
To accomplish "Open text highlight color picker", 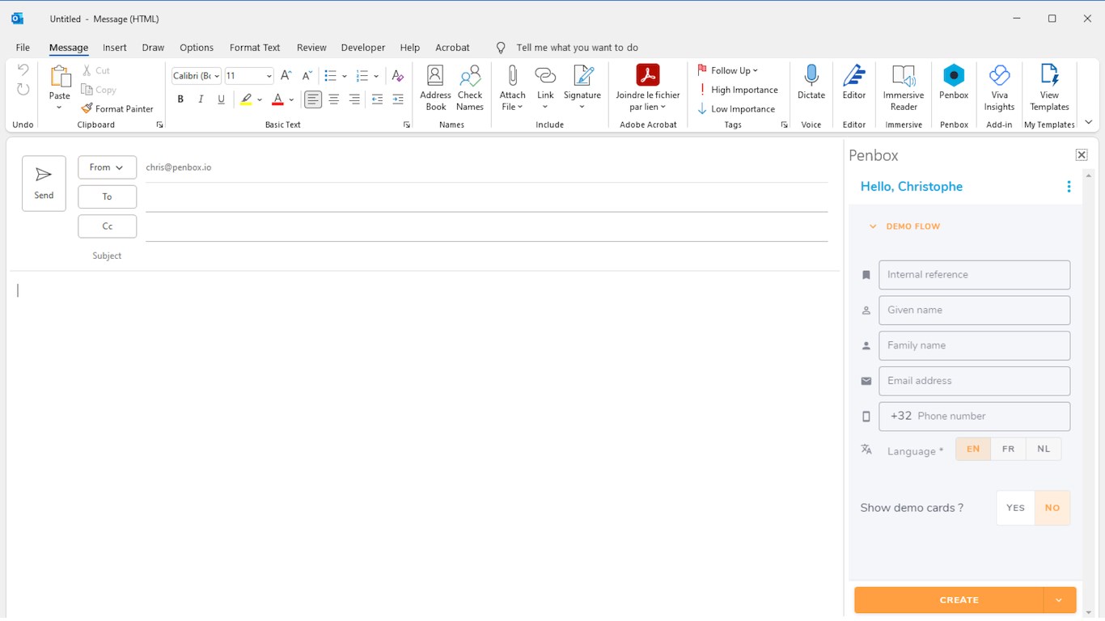I will pyautogui.click(x=260, y=99).
